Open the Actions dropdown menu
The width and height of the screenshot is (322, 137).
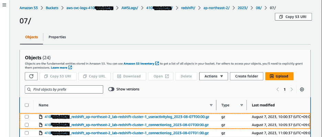tap(214, 76)
